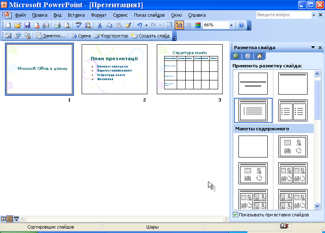Open the 'Разметка слайда' pane menu arrow
The width and height of the screenshot is (325, 233).
pos(313,47)
